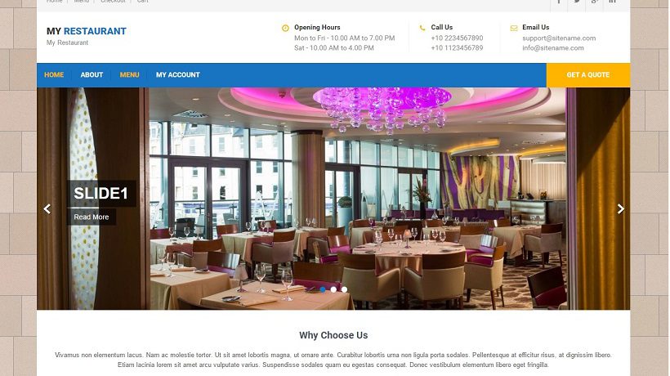Open the Twitter icon in top bar

tap(577, 2)
